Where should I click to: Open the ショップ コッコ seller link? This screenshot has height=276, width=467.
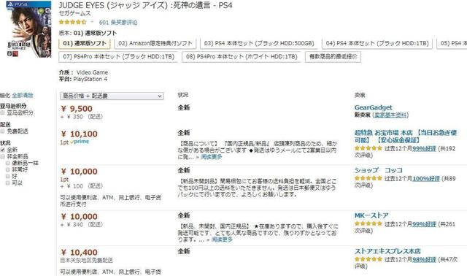click(x=378, y=170)
